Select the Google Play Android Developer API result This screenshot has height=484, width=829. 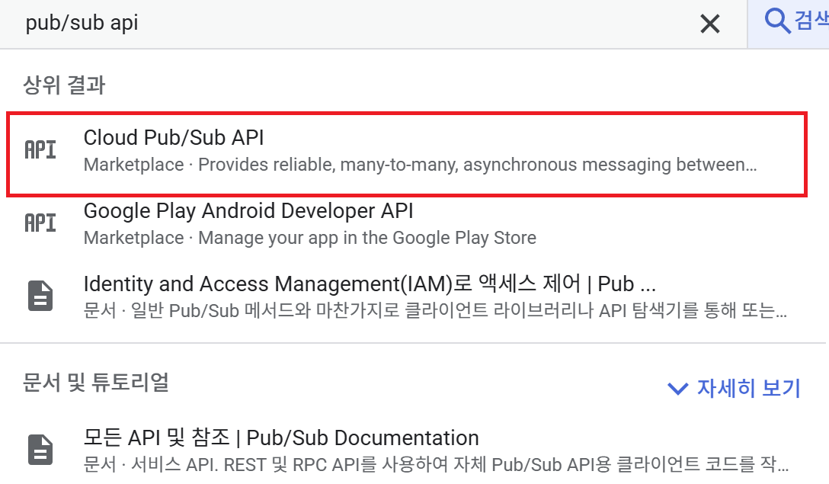(248, 210)
